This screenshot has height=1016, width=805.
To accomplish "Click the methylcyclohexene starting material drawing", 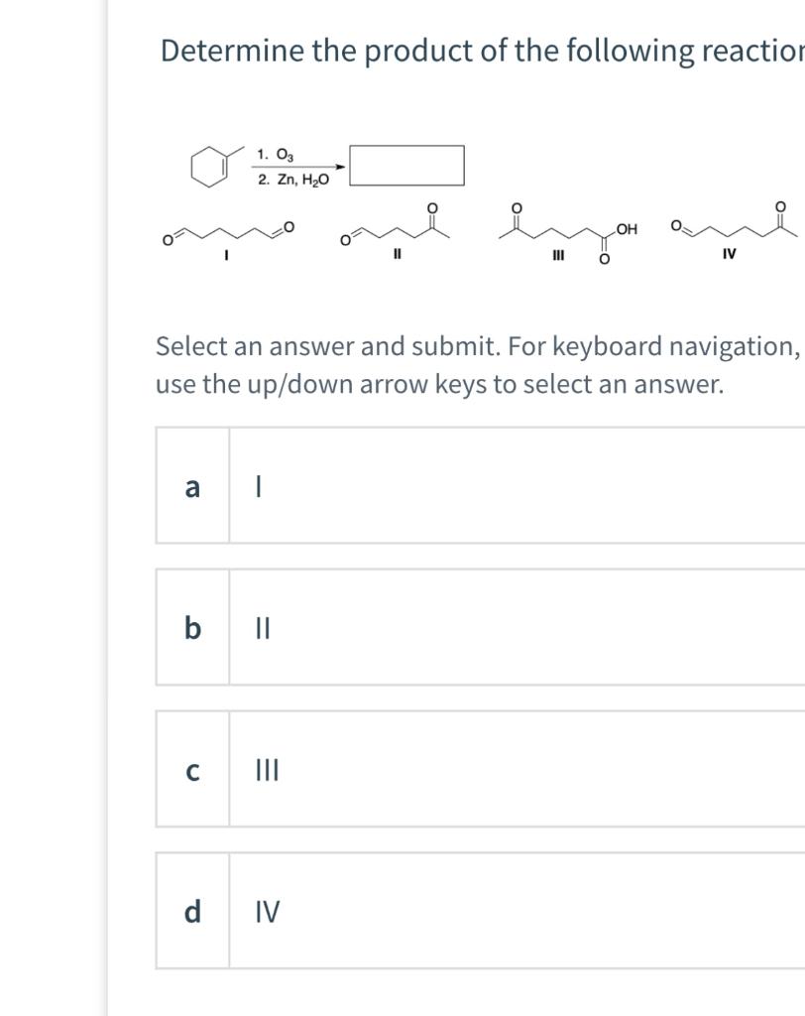I will [x=208, y=166].
